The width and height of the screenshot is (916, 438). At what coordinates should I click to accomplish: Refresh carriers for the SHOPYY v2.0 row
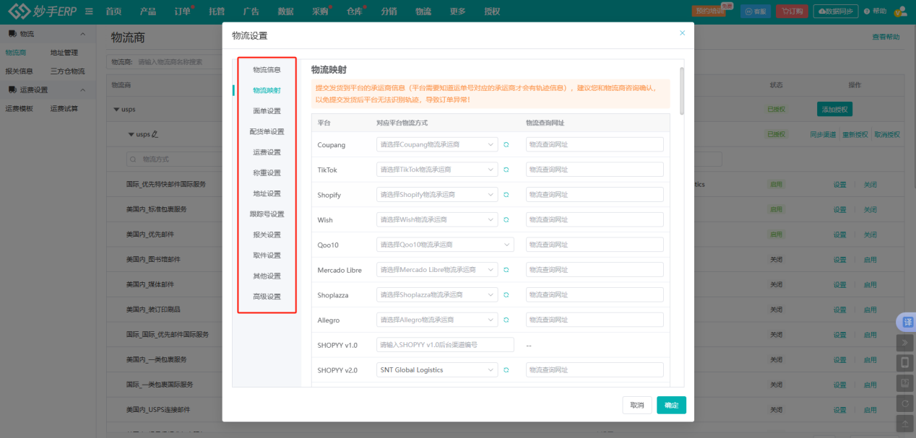click(x=506, y=370)
